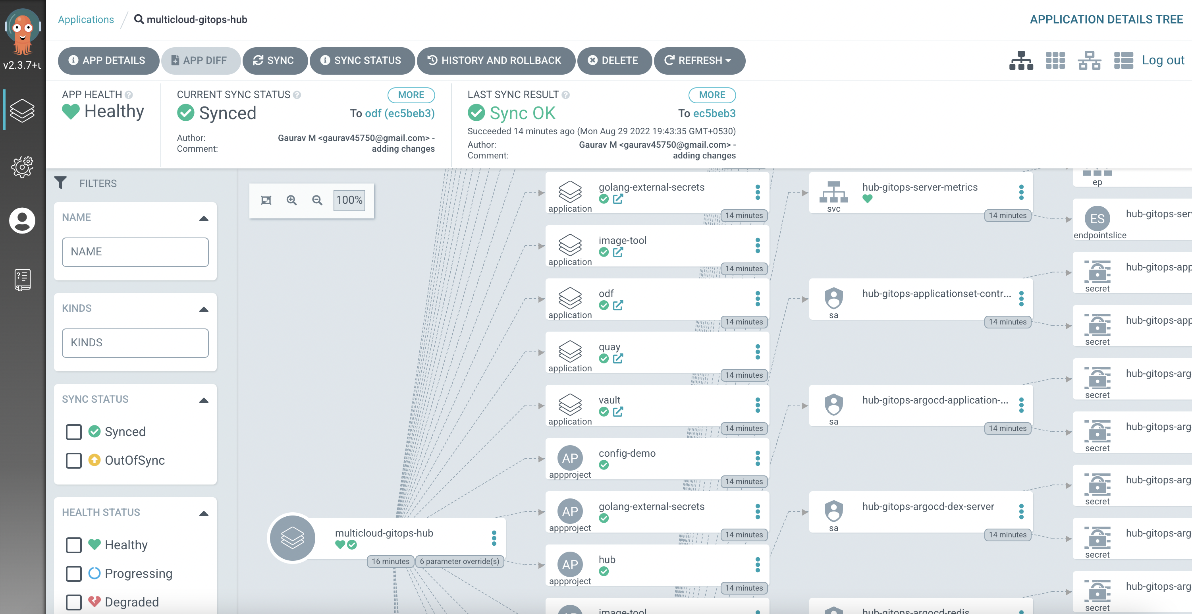Click zoom out magnifier icon
The height and width of the screenshot is (614, 1192).
click(x=317, y=200)
